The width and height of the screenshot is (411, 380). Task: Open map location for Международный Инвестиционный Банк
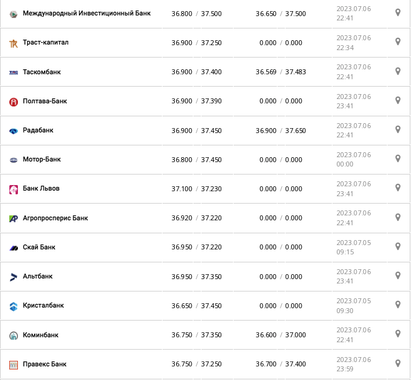click(398, 12)
